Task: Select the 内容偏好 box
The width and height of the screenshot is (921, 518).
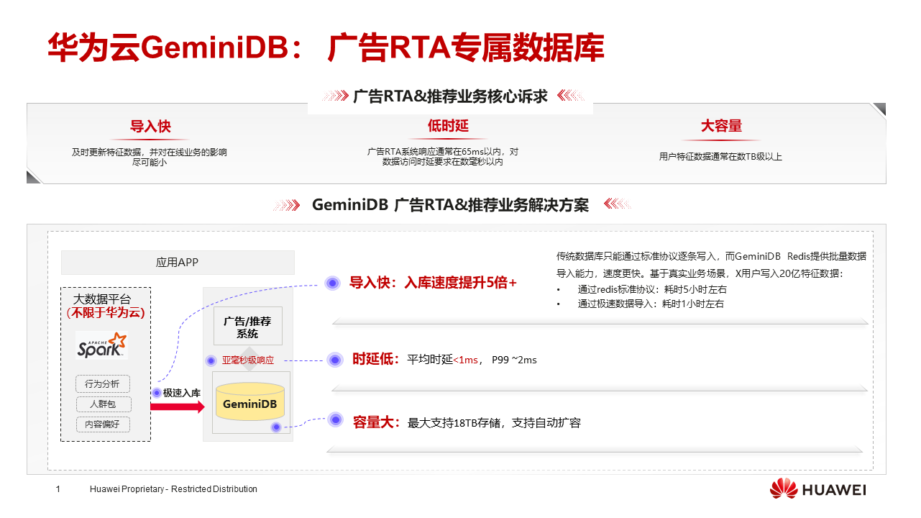Action: 103,424
